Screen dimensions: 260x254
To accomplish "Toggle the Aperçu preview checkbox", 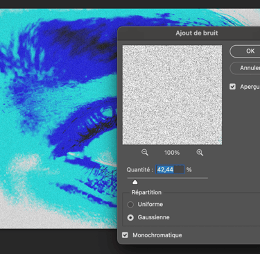I will pos(232,87).
